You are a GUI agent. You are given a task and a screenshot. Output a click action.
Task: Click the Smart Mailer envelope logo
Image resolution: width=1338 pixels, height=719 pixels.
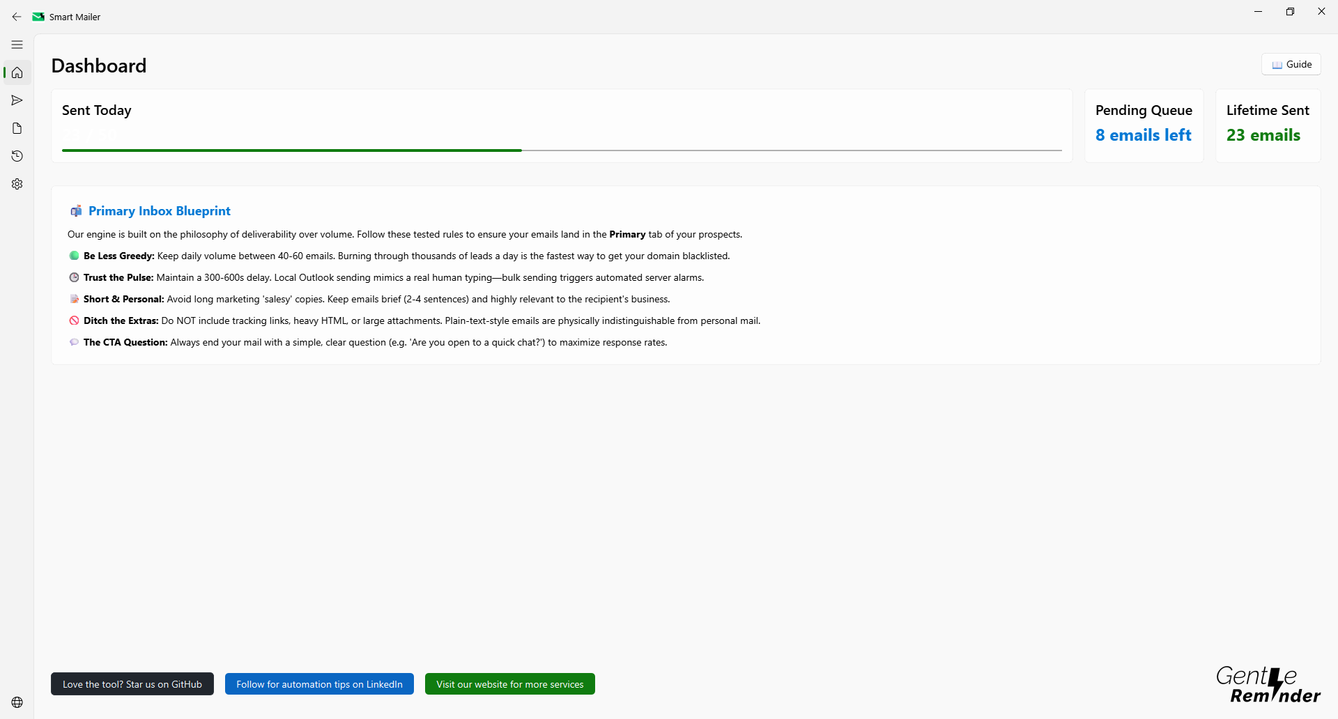click(x=38, y=16)
